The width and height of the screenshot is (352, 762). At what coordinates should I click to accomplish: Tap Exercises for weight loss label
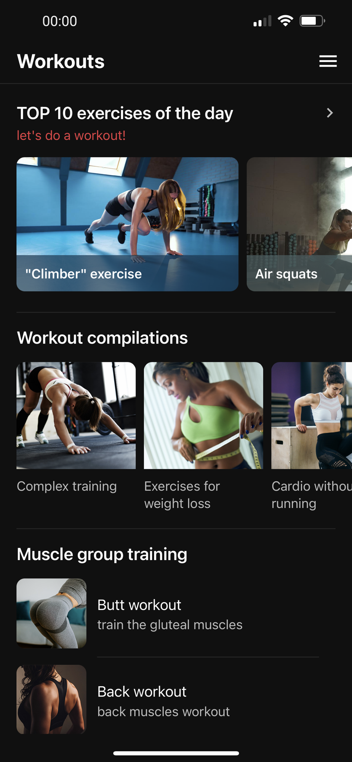(182, 495)
